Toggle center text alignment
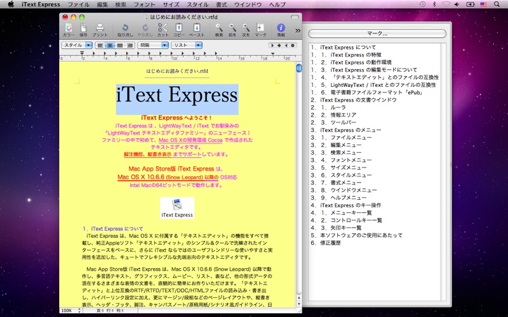The width and height of the screenshot is (508, 317). pos(110,45)
